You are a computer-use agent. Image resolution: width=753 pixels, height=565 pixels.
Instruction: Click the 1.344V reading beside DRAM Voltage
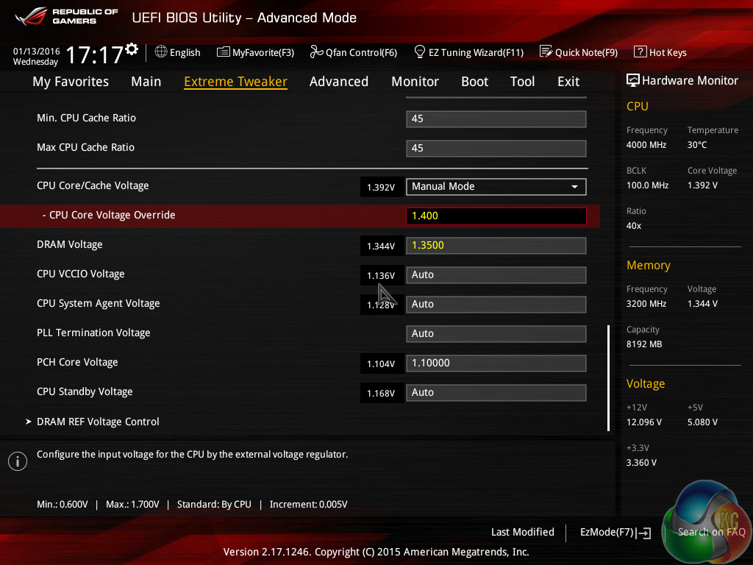[x=381, y=246]
